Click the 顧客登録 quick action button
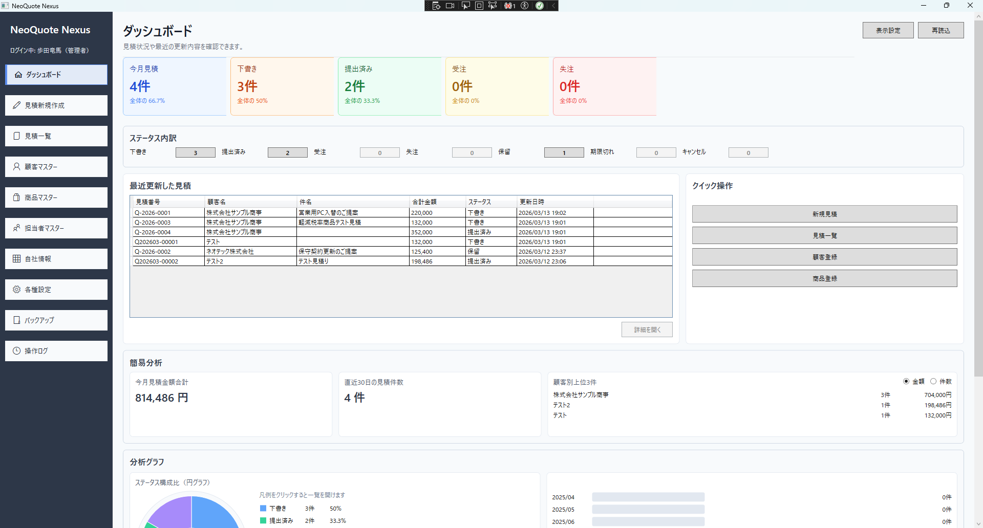 coord(824,257)
